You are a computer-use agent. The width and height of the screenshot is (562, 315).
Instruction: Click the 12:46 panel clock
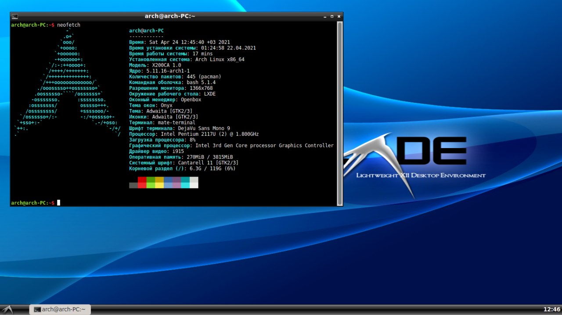pos(551,309)
